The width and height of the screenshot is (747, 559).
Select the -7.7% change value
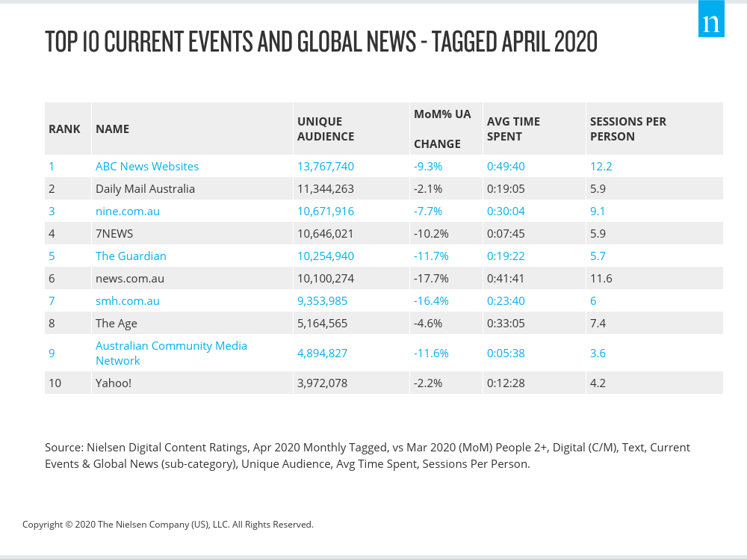(x=428, y=211)
